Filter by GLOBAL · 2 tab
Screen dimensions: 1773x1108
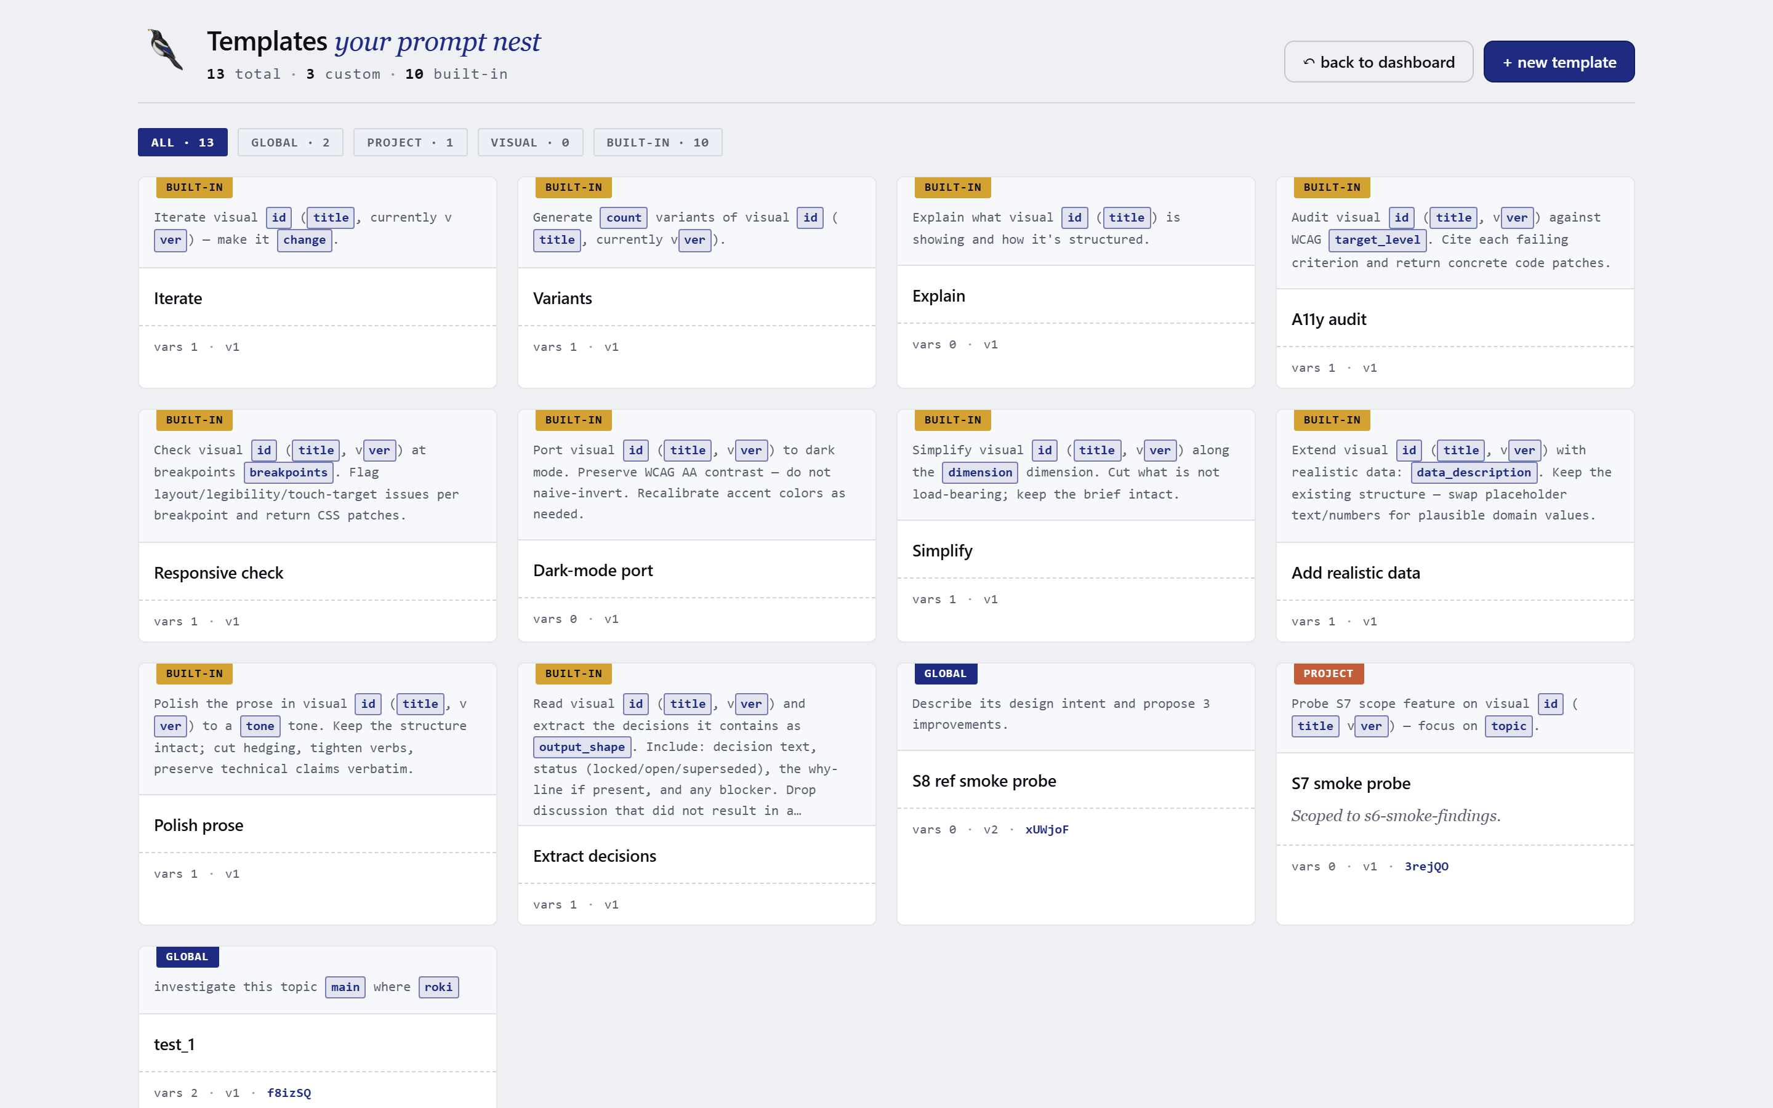[290, 142]
